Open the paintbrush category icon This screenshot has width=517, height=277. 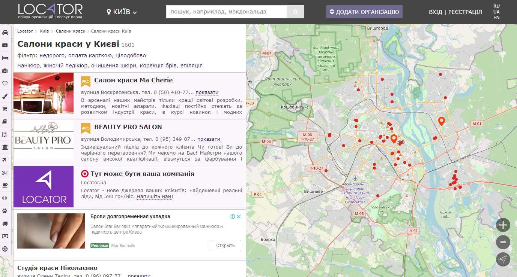tap(5, 96)
